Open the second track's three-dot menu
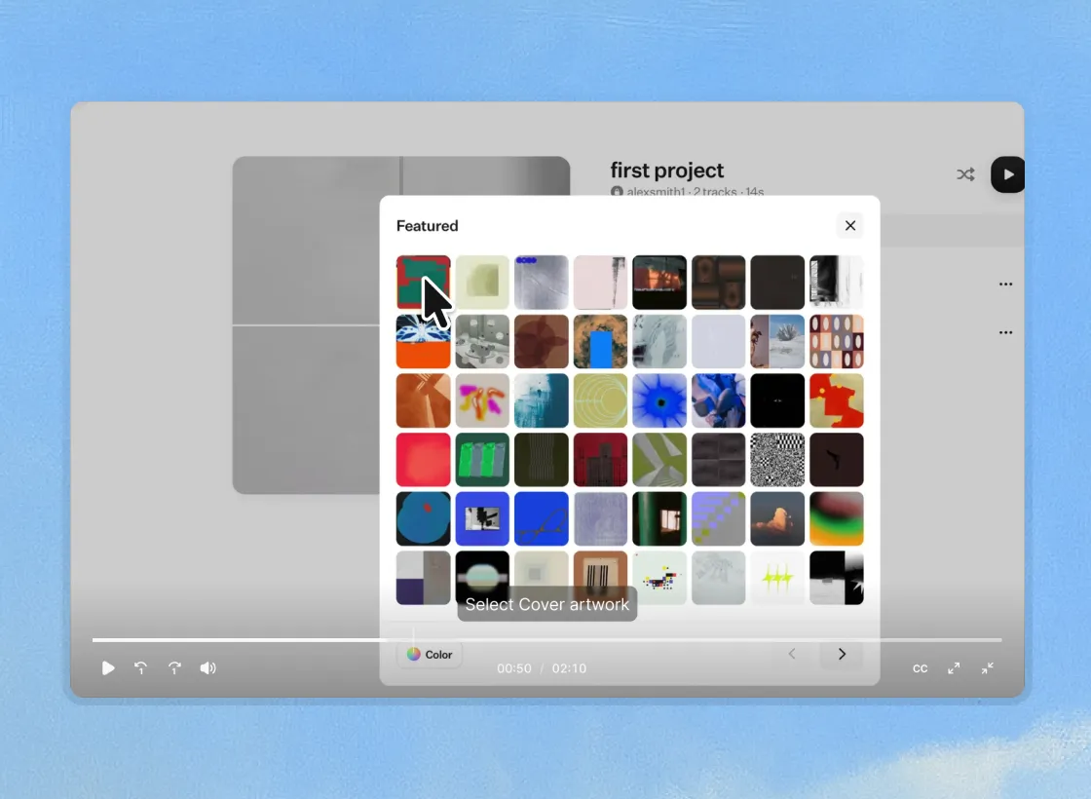Viewport: 1091px width, 799px height. (x=1005, y=332)
